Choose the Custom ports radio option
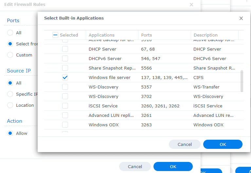The image size is (251, 173). point(10,55)
